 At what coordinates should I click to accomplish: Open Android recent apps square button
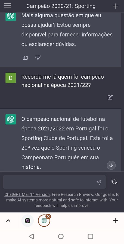[x=91, y=236]
